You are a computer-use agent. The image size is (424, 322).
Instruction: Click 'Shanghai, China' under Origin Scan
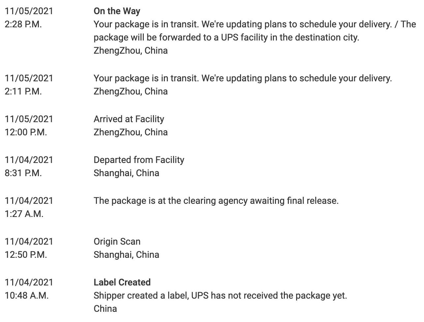click(x=126, y=255)
